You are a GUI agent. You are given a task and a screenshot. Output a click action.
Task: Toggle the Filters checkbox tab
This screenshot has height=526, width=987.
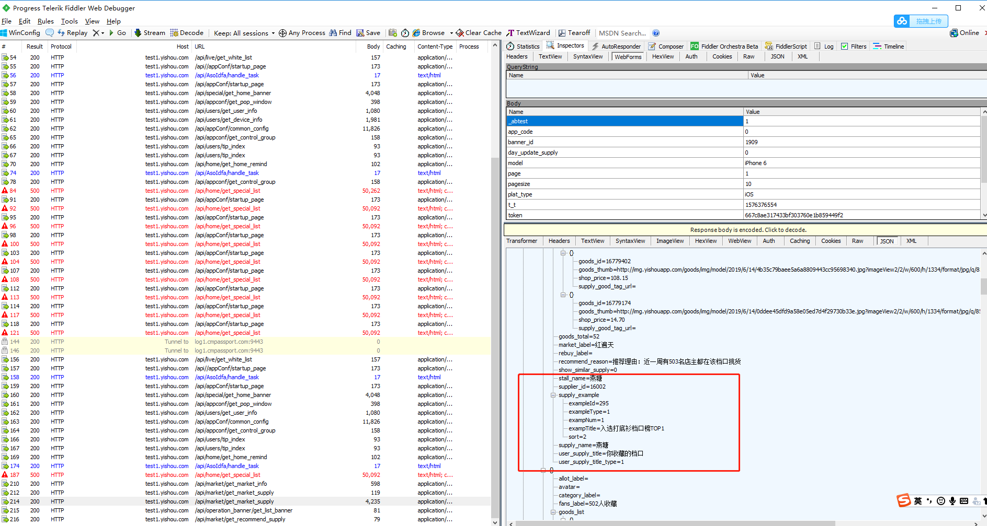pos(854,46)
